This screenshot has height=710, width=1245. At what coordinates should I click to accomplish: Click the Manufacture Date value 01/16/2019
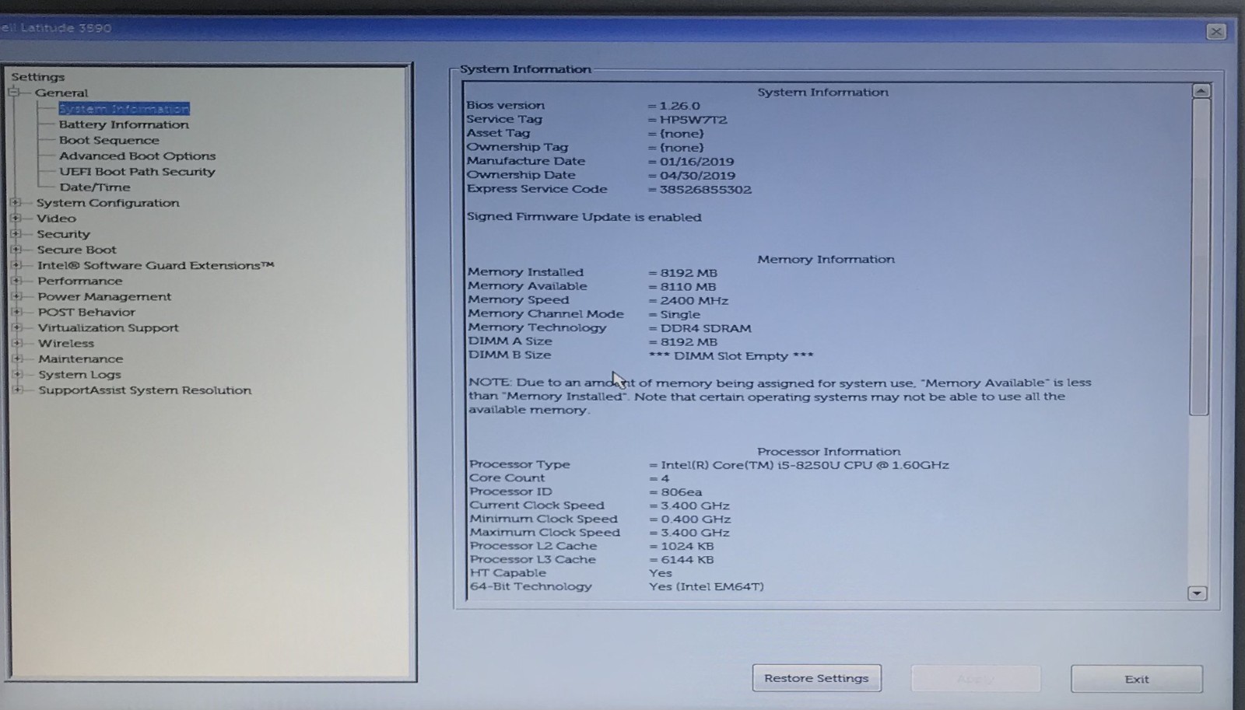(x=696, y=162)
